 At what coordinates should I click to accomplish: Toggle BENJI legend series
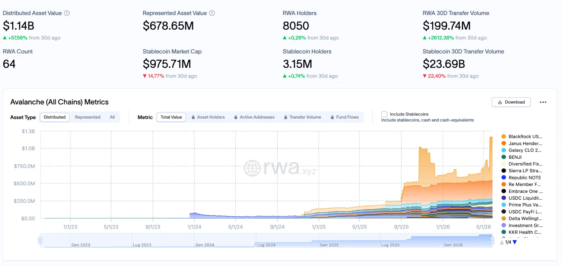point(512,157)
